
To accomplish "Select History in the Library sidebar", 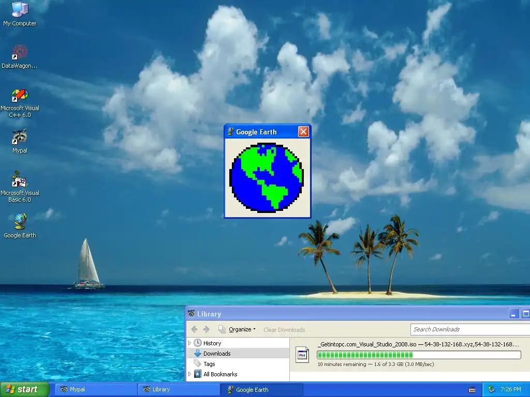I will 212,343.
